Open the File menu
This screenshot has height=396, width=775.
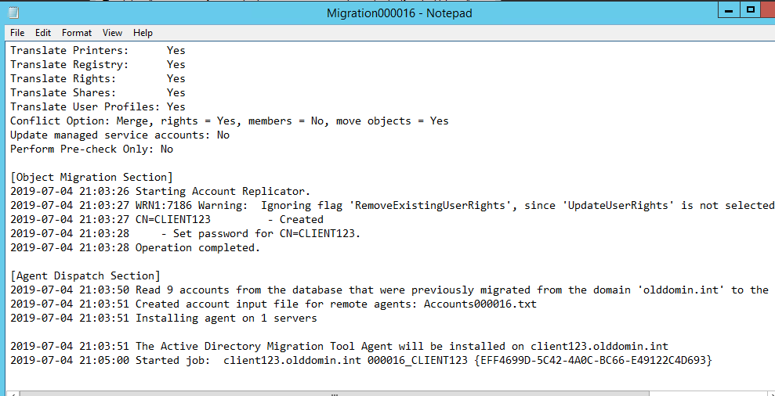click(17, 33)
